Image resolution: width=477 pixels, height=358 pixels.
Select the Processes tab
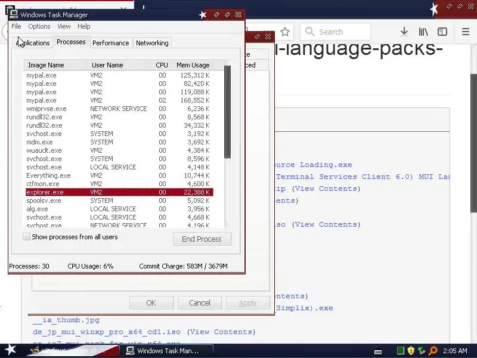coord(71,42)
